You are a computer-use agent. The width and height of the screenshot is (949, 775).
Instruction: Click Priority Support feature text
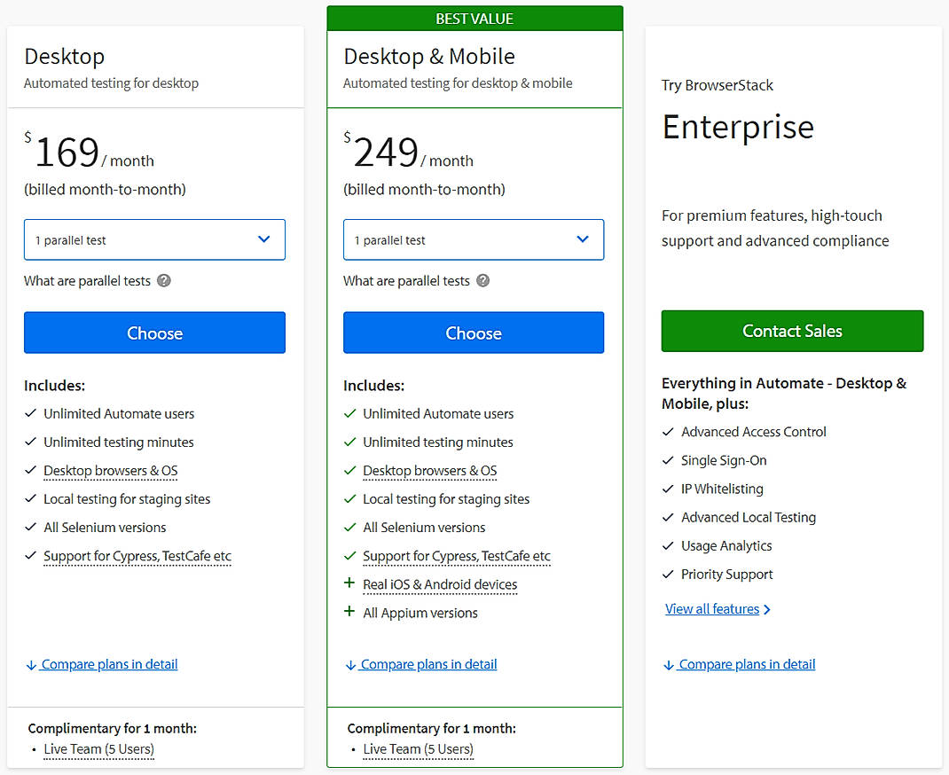(x=727, y=574)
